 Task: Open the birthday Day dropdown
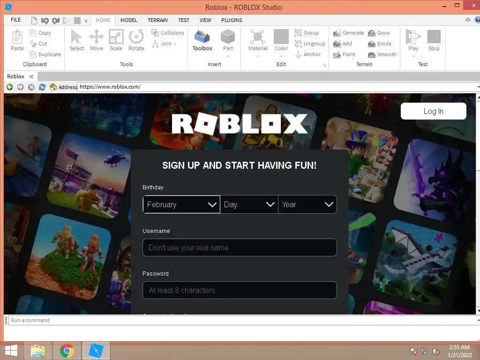[x=249, y=204]
